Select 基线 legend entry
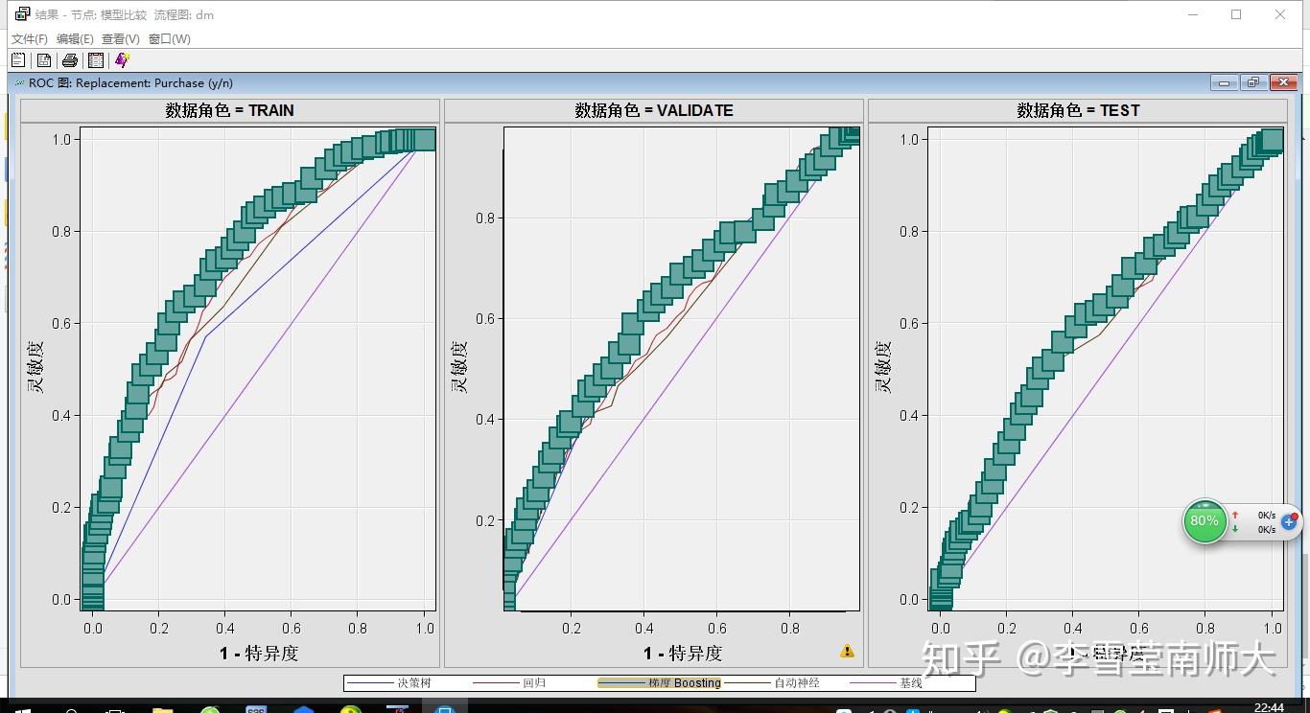 (885, 683)
